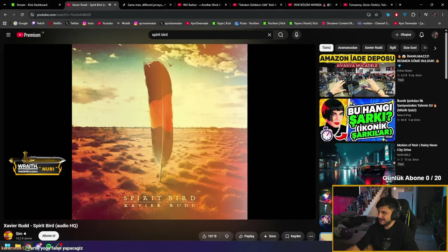Viewport: 448px width, 252px height.
Task: Open NOIR MILE channel link
Action: click(x=404, y=155)
